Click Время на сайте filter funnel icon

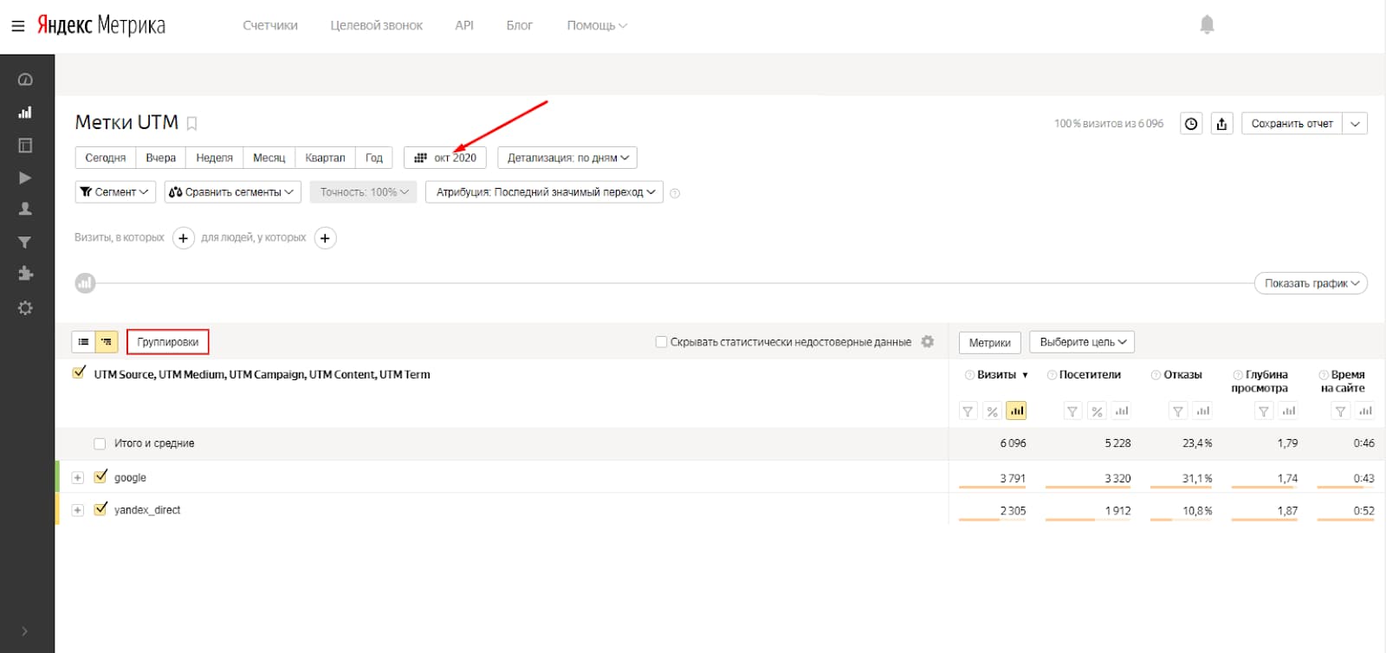pyautogui.click(x=1340, y=411)
